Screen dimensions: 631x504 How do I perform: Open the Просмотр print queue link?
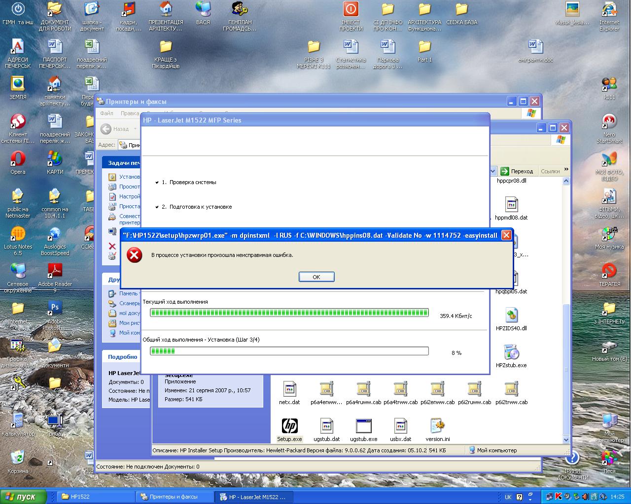pos(125,187)
